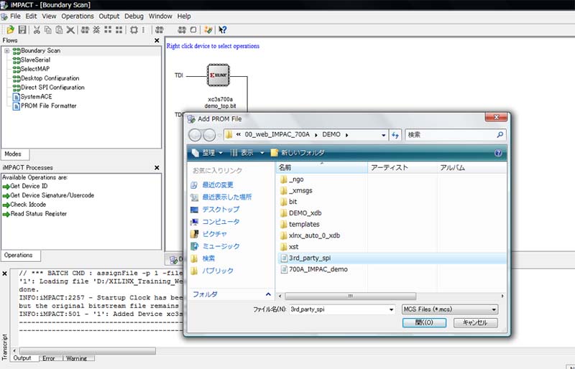Click the ファイル名 file name field
The width and height of the screenshot is (575, 369).
(x=339, y=309)
